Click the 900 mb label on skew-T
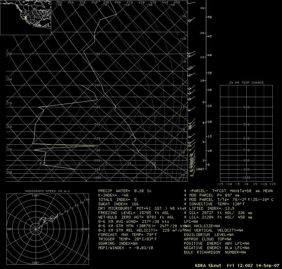 point(97,169)
